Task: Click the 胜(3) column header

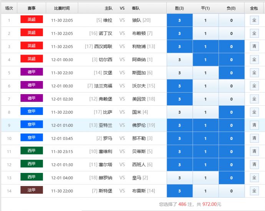Action: (x=179, y=8)
